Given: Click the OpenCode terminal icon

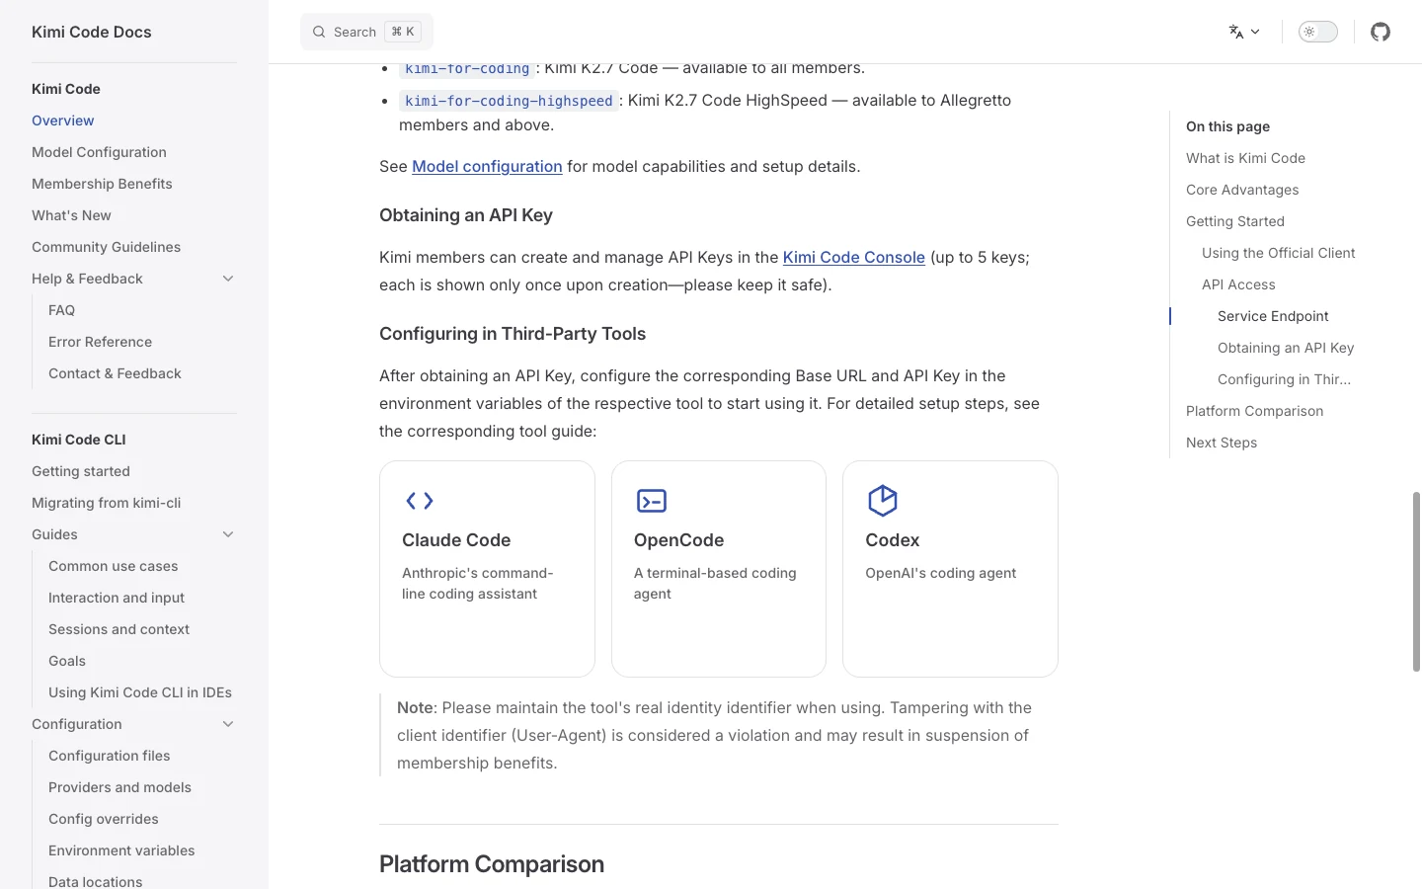Looking at the screenshot, I should coord(652,501).
